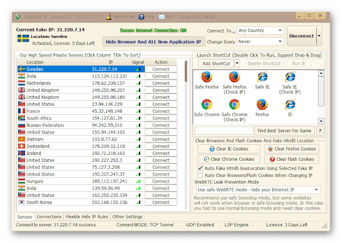Sort servers by Signal column header
342x243 pixels.
138,62
